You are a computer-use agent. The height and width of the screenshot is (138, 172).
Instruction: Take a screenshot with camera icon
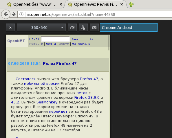94,28
